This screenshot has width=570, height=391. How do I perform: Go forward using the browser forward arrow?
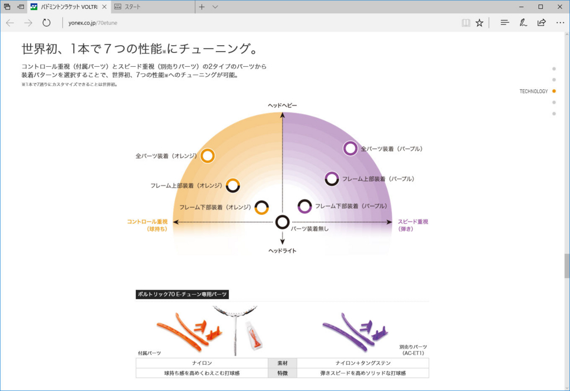[28, 23]
